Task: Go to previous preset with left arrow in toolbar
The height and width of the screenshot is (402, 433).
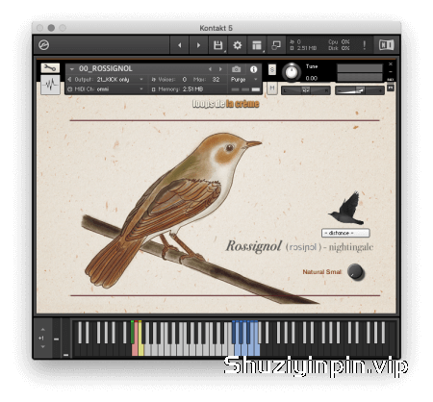Action: tap(180, 45)
